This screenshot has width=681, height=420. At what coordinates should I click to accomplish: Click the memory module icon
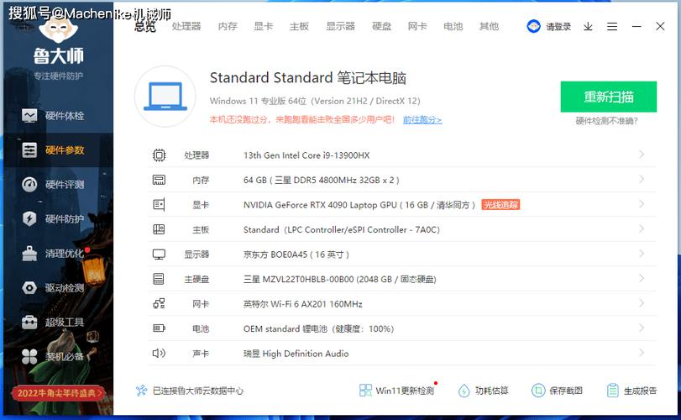[x=159, y=180]
